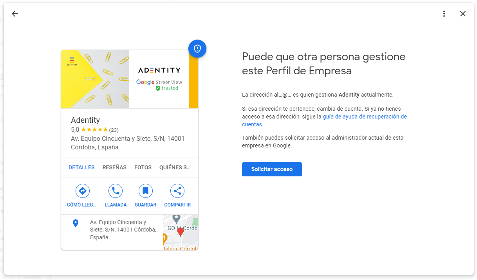Click the red map marker on minimap

pyautogui.click(x=180, y=232)
